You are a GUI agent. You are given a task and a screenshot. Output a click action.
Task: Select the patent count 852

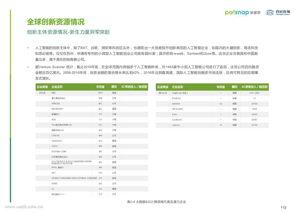tap(100, 103)
